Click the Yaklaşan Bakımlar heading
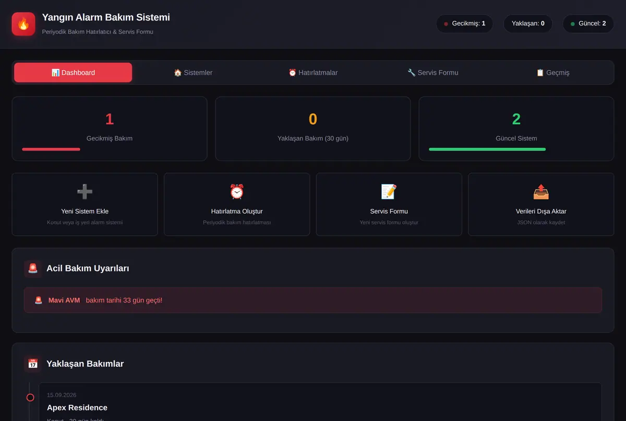Viewport: 626px width, 421px height. click(85, 364)
